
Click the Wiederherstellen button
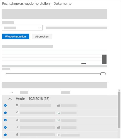[x=16, y=36]
